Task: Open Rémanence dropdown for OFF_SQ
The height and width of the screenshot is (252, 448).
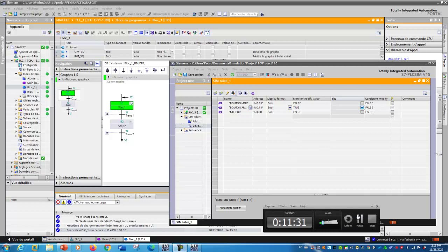Action: (172, 52)
